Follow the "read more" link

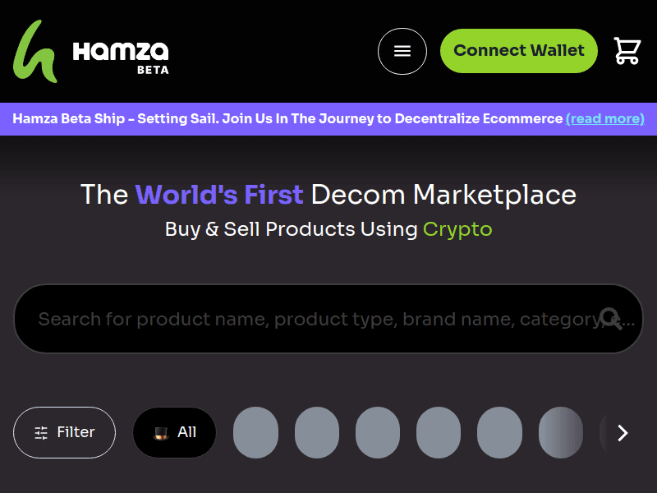605,118
